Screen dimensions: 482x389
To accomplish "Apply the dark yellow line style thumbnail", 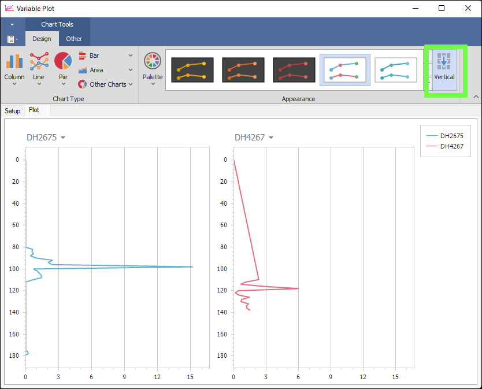I will [x=192, y=70].
